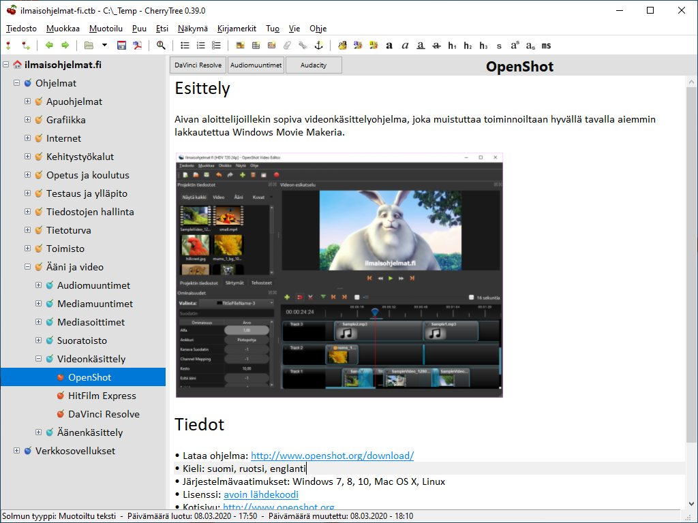This screenshot has height=523, width=698.
Task: Open the Tiedosto menu
Action: (21, 29)
